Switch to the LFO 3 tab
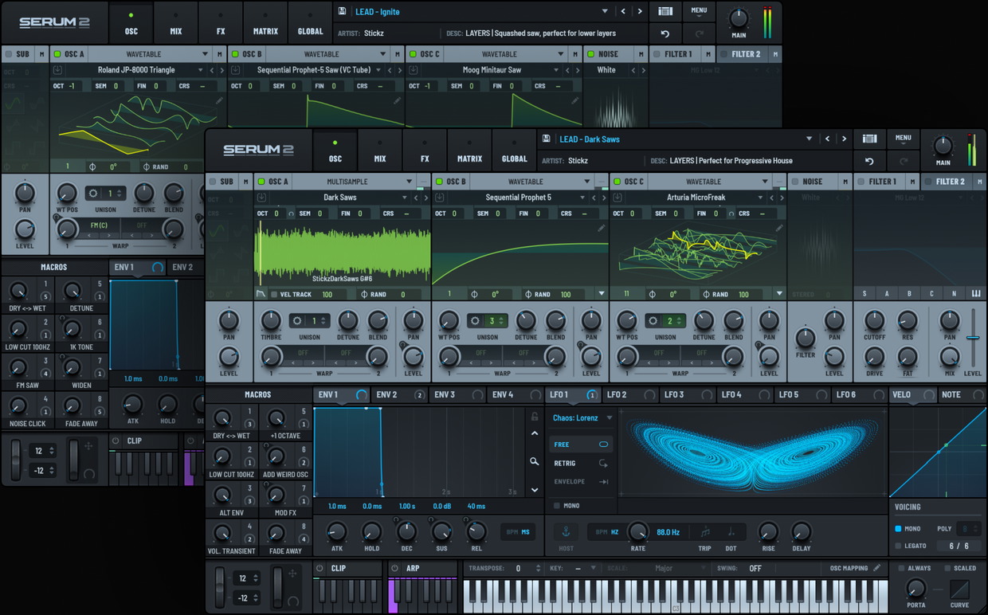This screenshot has width=988, height=615. 674,394
